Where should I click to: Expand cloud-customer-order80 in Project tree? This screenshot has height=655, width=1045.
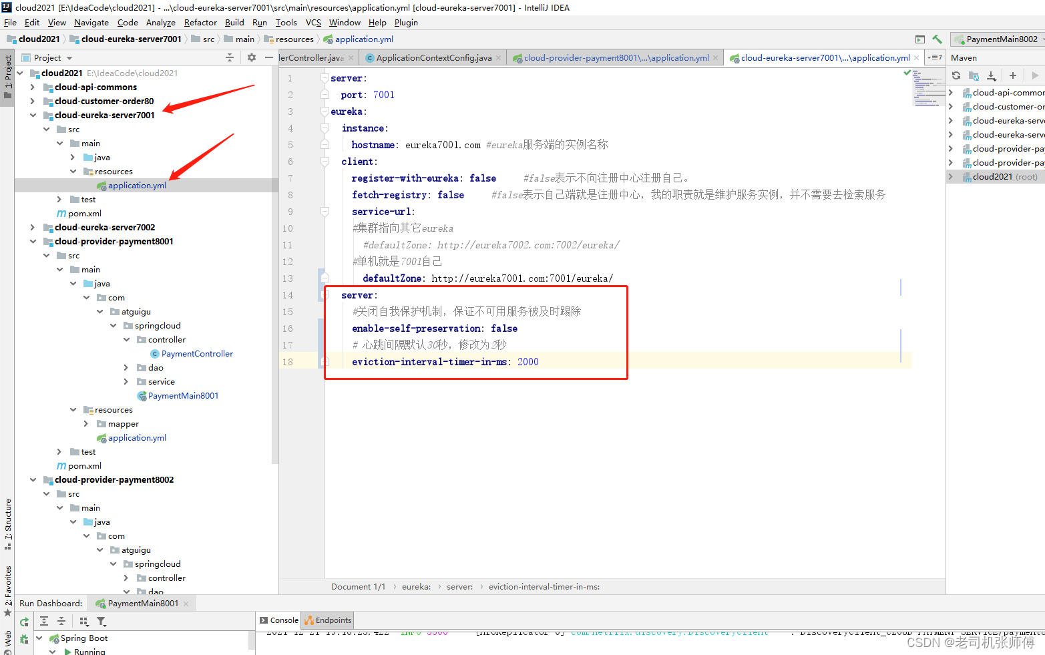coord(33,101)
